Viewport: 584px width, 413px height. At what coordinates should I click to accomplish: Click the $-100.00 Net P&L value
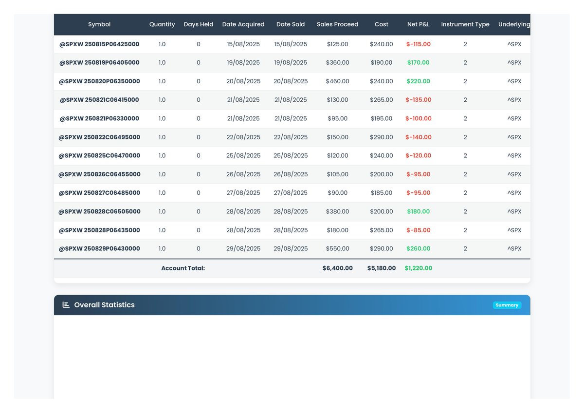point(419,118)
